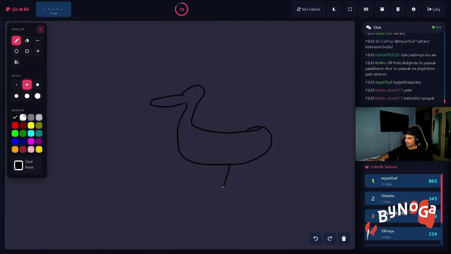Open settings gear in top bar
The width and height of the screenshot is (451, 254).
414,9
